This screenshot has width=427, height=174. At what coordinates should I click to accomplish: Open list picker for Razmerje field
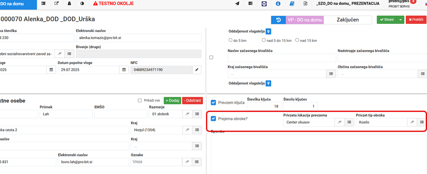click(x=197, y=114)
